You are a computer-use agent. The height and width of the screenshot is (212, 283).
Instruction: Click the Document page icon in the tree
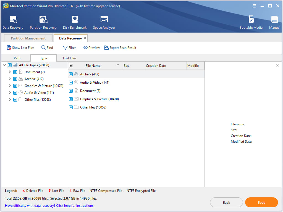pos(21,72)
